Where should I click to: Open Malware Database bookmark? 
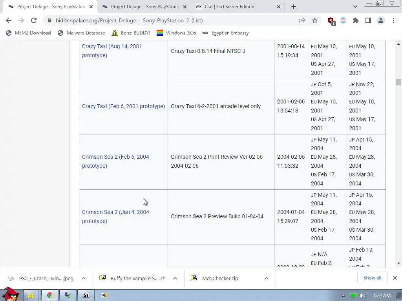81,33
